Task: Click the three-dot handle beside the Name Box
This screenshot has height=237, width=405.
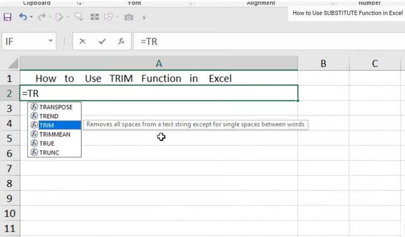Action: coord(64,41)
